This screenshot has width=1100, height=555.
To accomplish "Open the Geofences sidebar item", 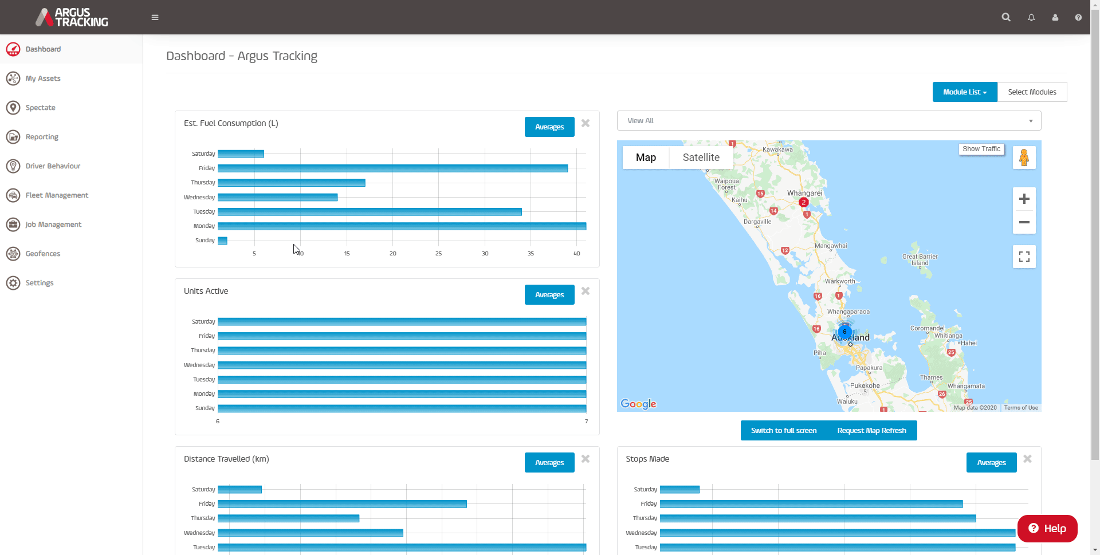I will click(x=42, y=254).
